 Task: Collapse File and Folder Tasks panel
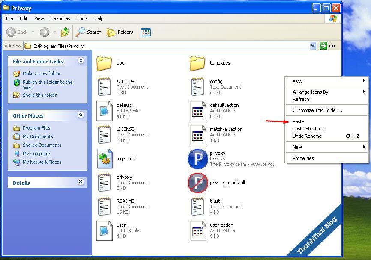81,61
